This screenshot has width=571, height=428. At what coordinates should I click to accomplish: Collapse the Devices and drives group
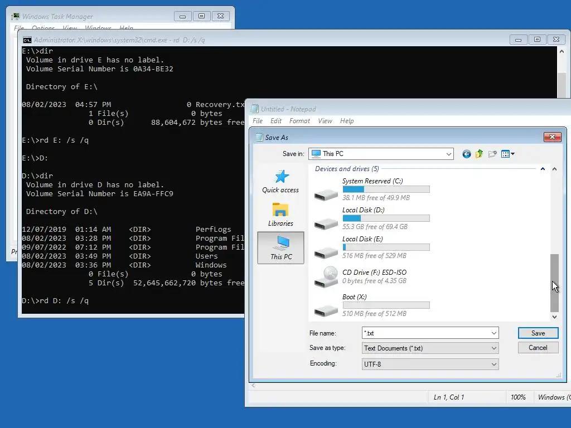click(543, 169)
